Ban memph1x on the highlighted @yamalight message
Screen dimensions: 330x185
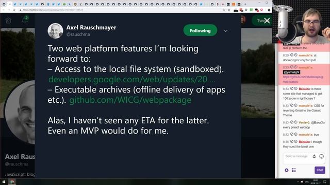(x=292, y=67)
